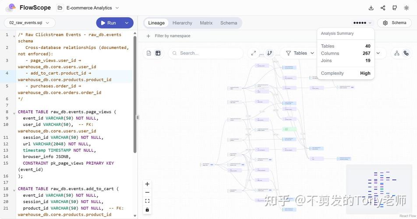Select the linked-nodes layout icon
This screenshot has height=219, width=417.
406,53
